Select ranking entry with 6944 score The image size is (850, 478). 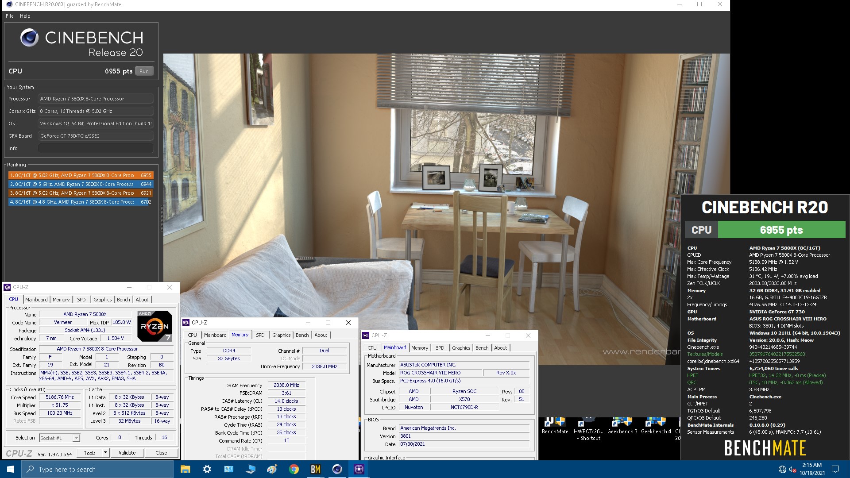[x=81, y=184]
